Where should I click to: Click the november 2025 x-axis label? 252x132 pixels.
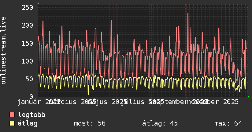[212, 102]
